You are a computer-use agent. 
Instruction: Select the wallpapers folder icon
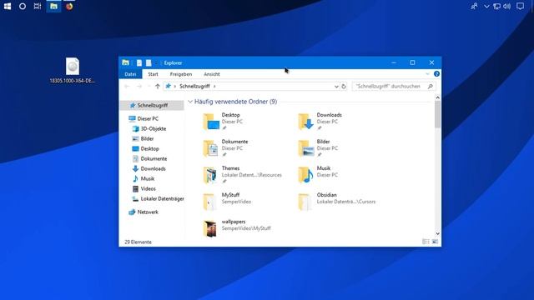coord(210,228)
